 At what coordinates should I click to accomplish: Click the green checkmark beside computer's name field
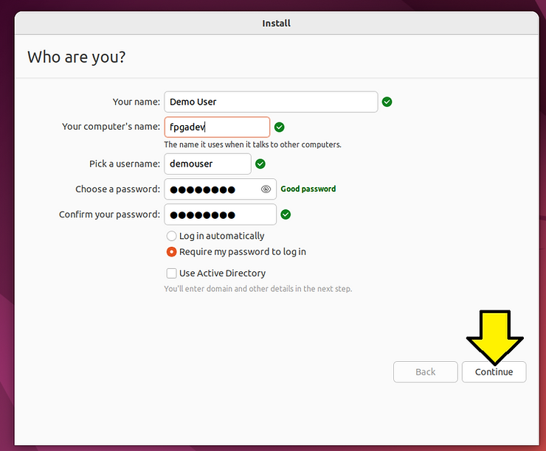[280, 127]
